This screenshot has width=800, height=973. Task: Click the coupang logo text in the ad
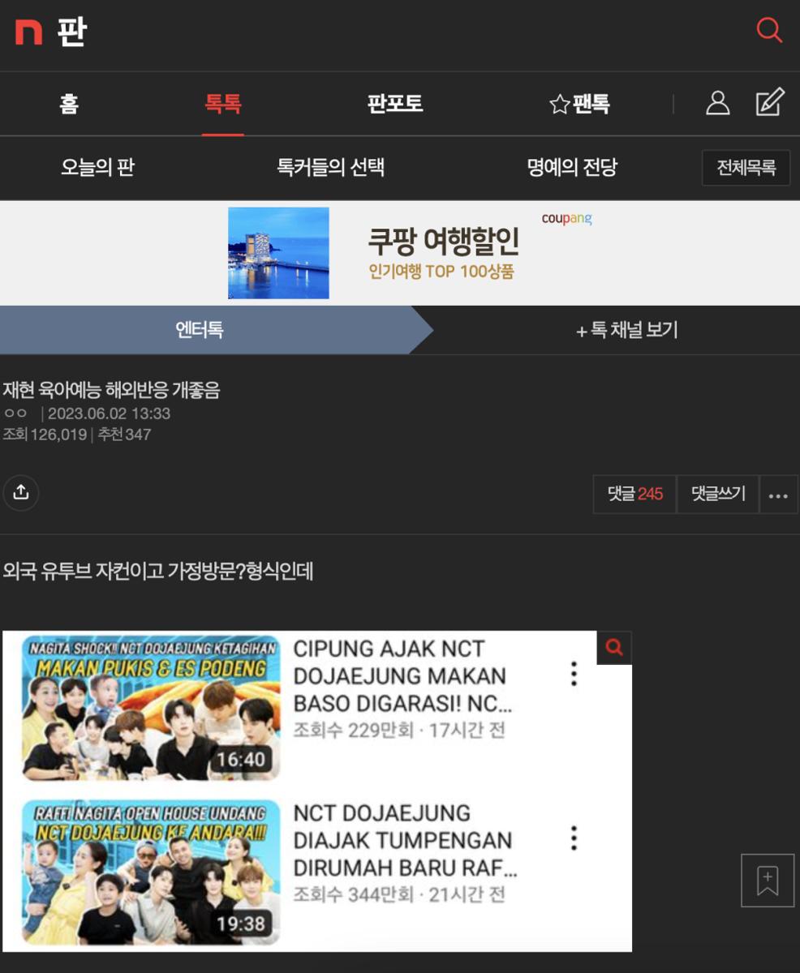(x=567, y=219)
